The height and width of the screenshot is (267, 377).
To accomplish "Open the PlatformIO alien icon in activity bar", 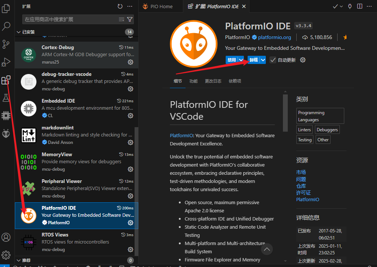I will (6, 133).
